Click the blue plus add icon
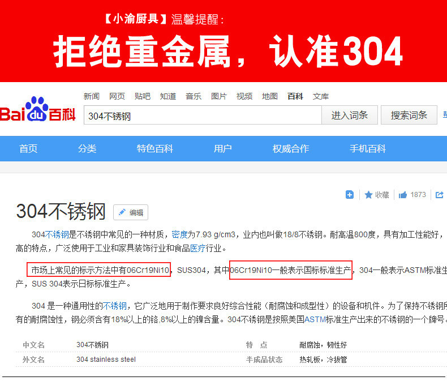Image resolution: width=447 pixels, height=385 pixels. click(350, 195)
